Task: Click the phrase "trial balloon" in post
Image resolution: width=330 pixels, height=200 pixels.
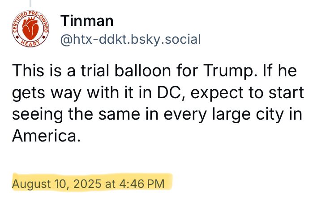Action: (x=126, y=70)
